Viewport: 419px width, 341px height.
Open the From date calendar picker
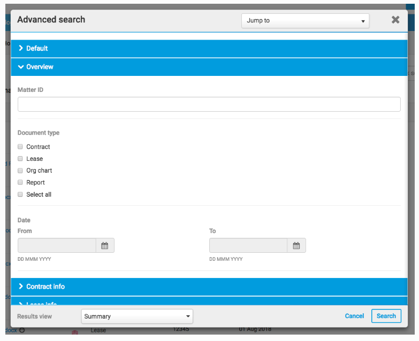click(105, 246)
